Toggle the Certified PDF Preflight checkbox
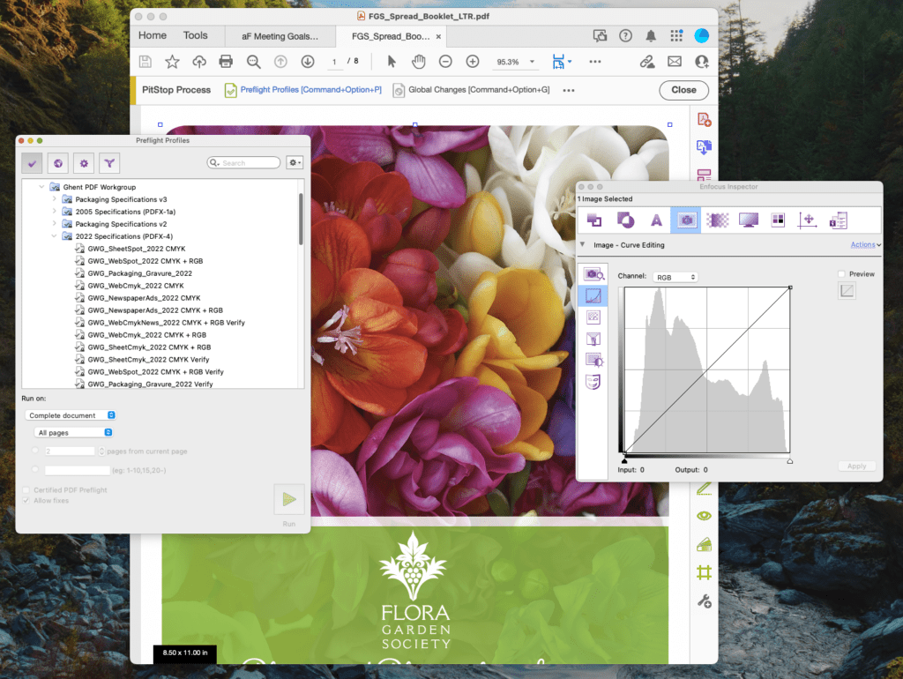This screenshot has height=679, width=903. tap(26, 490)
